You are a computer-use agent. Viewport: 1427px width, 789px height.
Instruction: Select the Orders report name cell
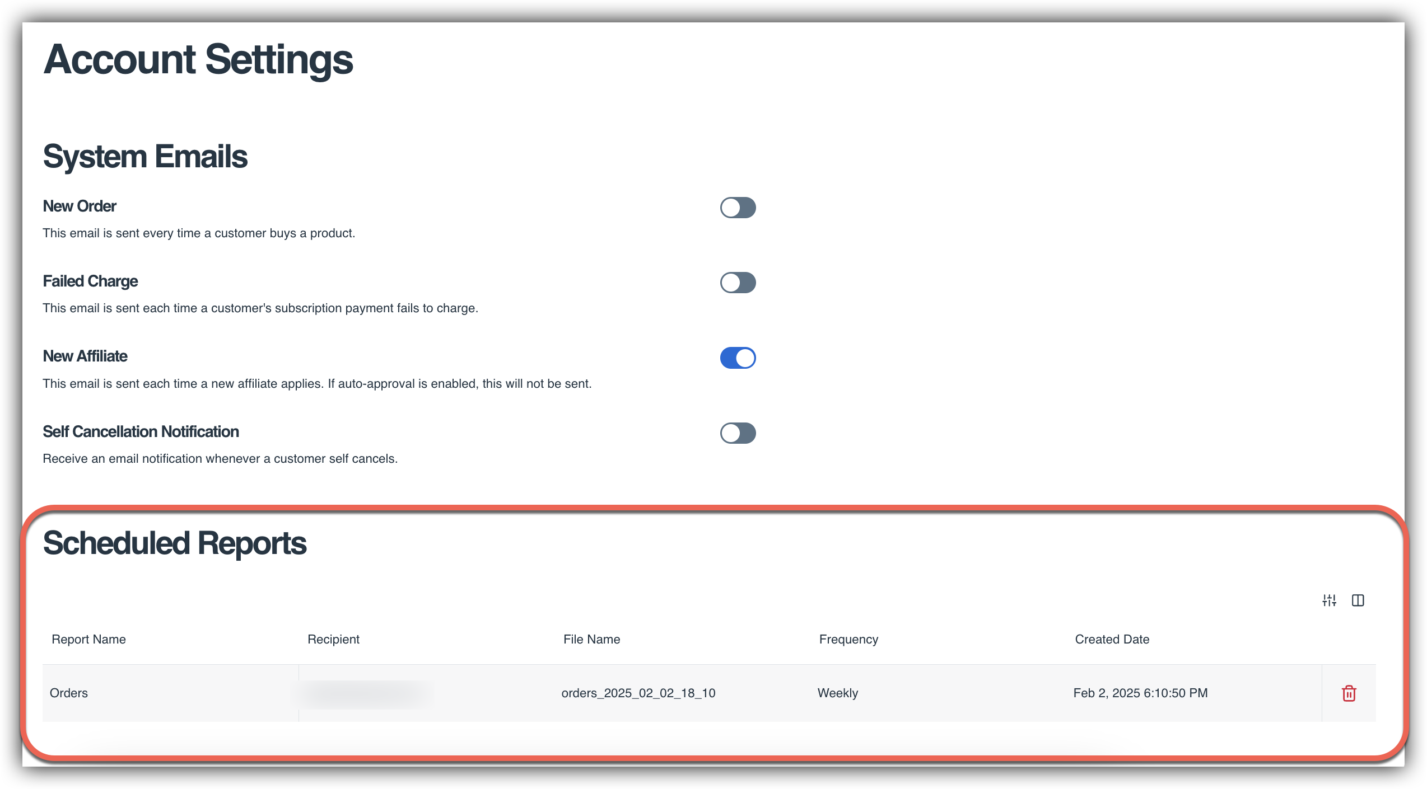(x=69, y=693)
